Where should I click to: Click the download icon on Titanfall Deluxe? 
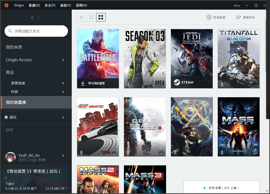point(222,84)
